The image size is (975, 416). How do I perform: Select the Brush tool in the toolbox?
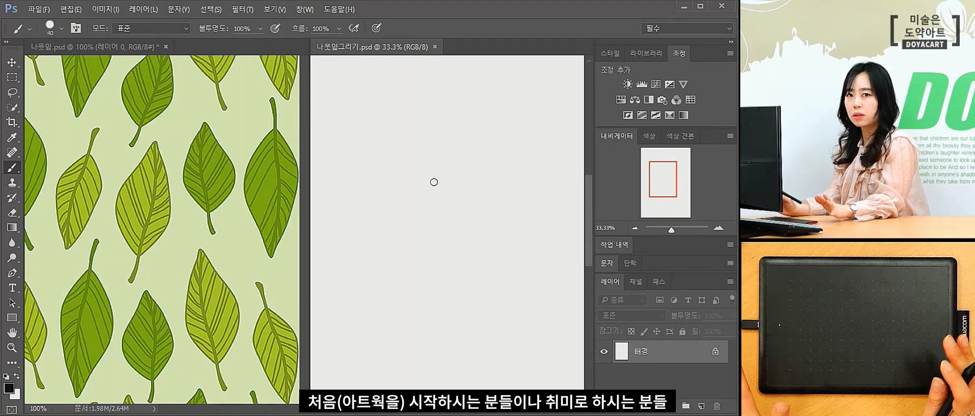tap(12, 167)
